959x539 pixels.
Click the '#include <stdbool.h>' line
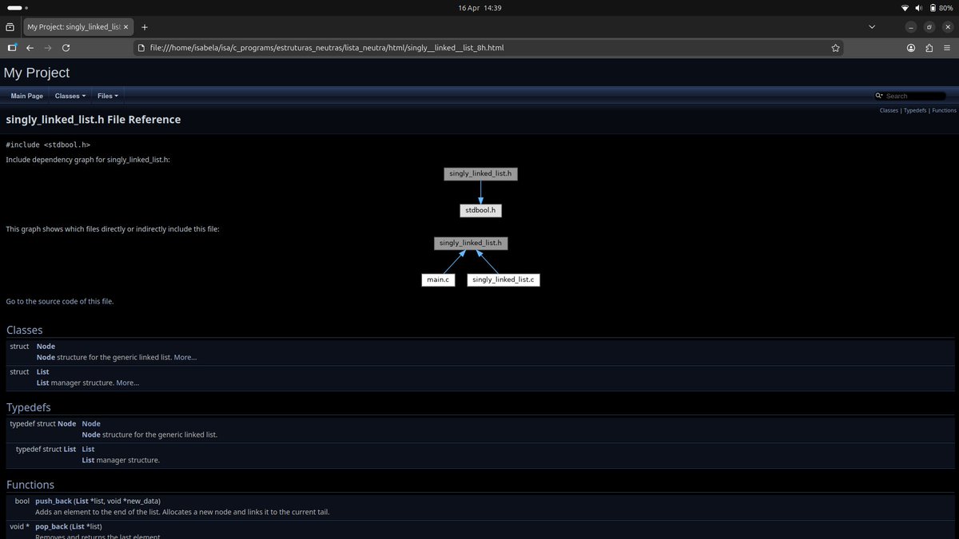[48, 145]
